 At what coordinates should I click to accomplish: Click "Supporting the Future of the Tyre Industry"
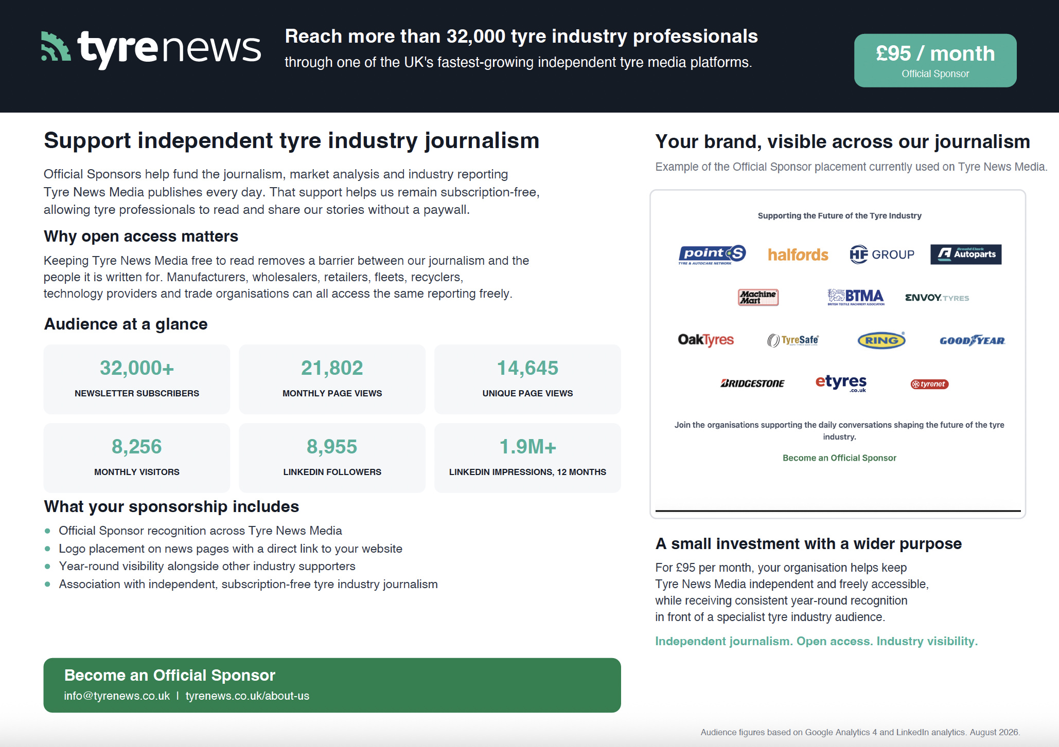pos(839,216)
